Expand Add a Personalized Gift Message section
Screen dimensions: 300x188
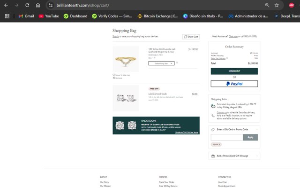pyautogui.click(x=257, y=156)
